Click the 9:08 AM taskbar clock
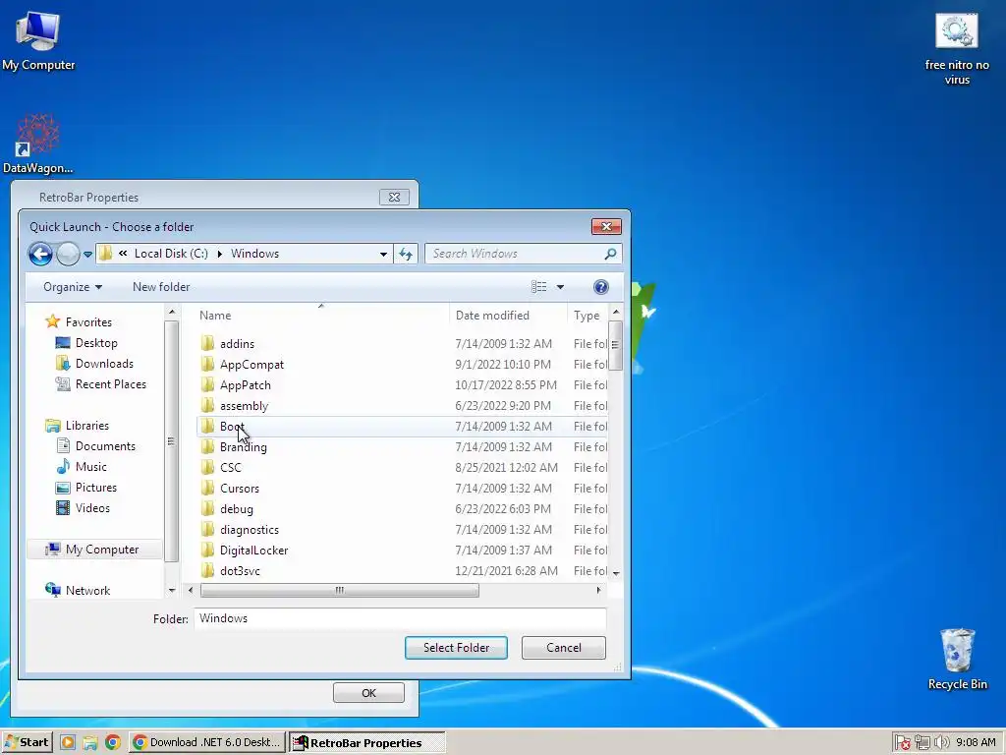Viewport: 1006px width, 755px height. (x=976, y=743)
